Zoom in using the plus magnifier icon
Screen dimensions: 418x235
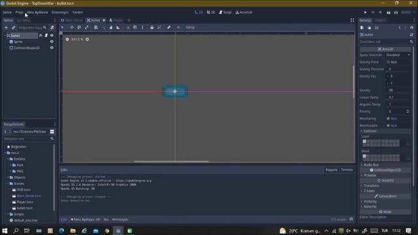click(87, 39)
